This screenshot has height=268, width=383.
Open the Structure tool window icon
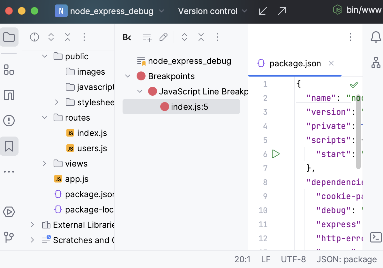point(9,70)
